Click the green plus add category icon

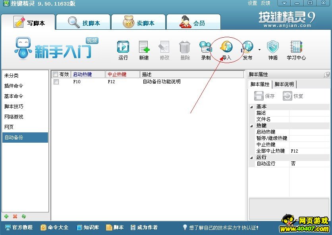(6, 216)
